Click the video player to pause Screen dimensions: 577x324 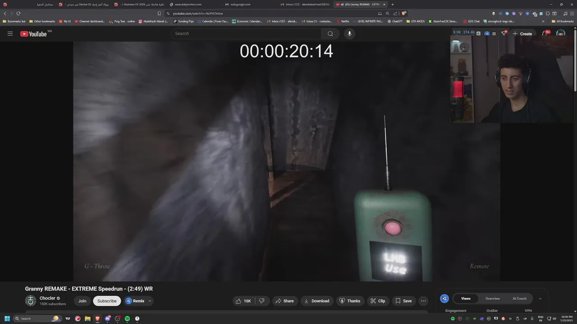click(287, 162)
